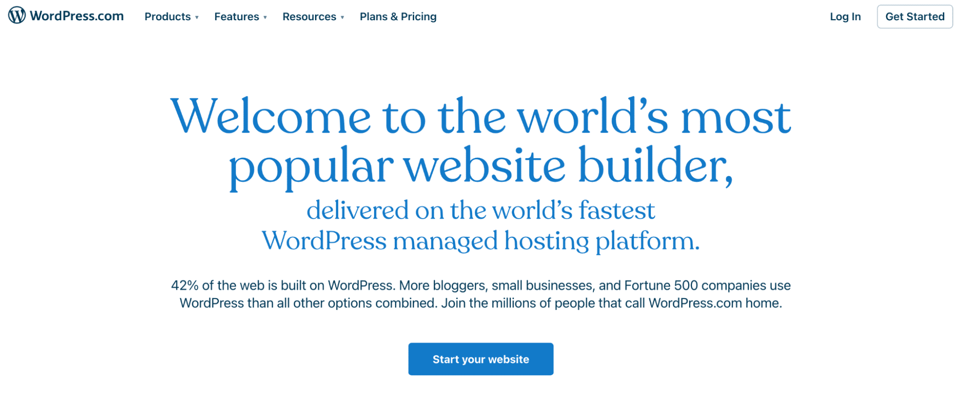Click the "42% of the web" paragraph line
Screen dimensions: 966x401
[481, 285]
